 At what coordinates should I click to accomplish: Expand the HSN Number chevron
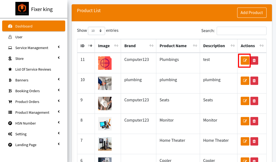point(59,122)
